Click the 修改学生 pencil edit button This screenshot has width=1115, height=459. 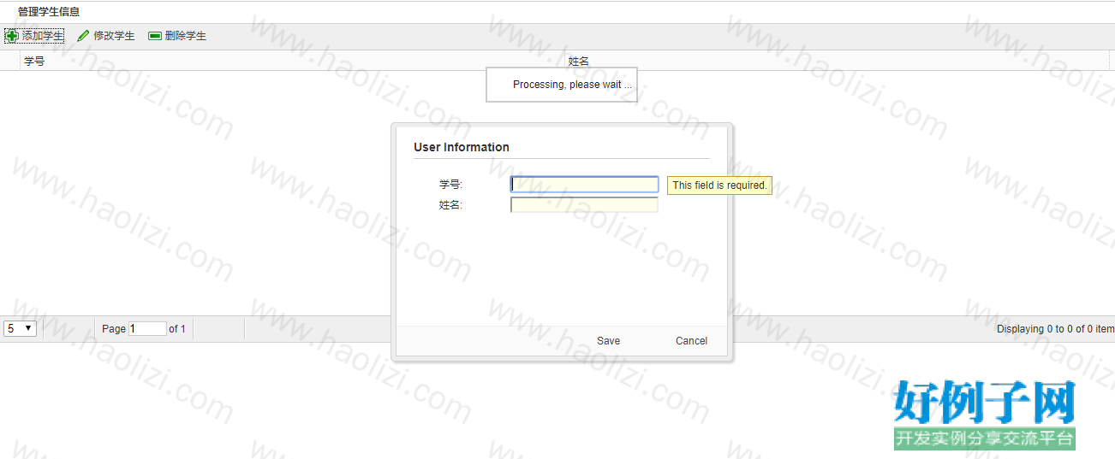pyautogui.click(x=106, y=36)
